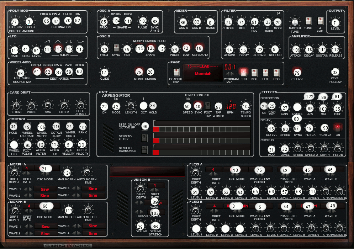Click Morph A Wave 1 next arrow
The image size is (354, 249).
pos(31,189)
